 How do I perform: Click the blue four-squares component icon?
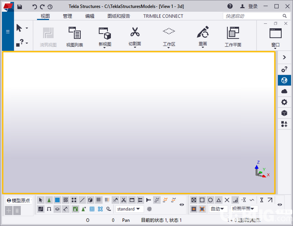(x=100, y=209)
